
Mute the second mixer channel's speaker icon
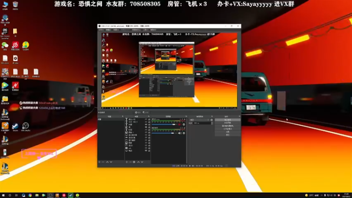[180, 133]
